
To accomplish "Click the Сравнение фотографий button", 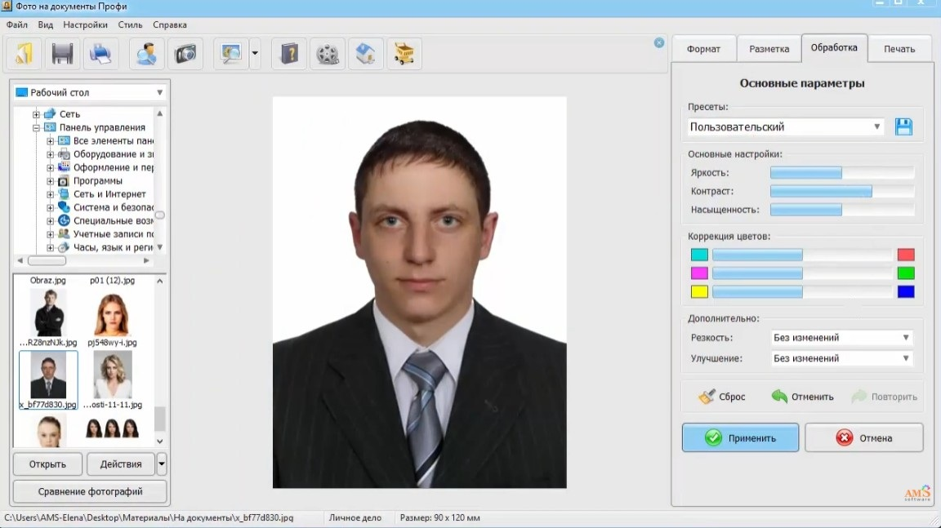I will point(90,491).
